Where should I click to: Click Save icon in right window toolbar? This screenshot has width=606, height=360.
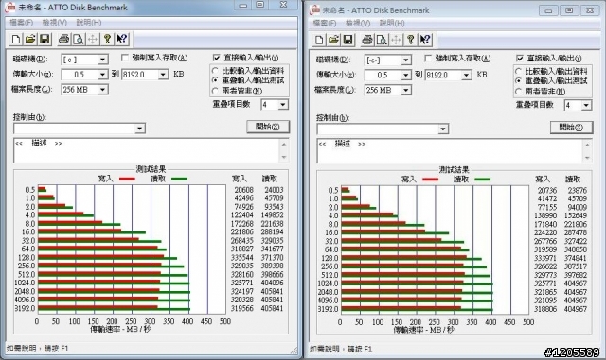point(348,40)
